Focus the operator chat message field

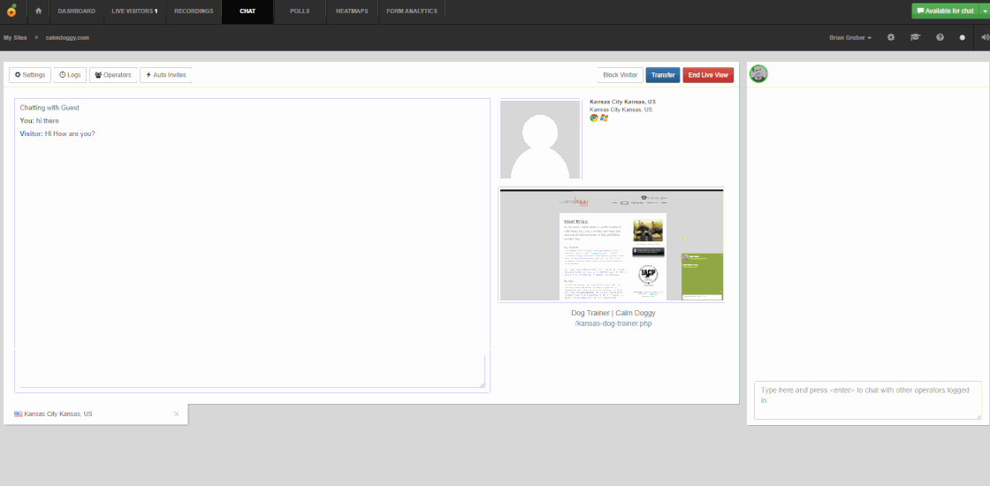tap(867, 400)
